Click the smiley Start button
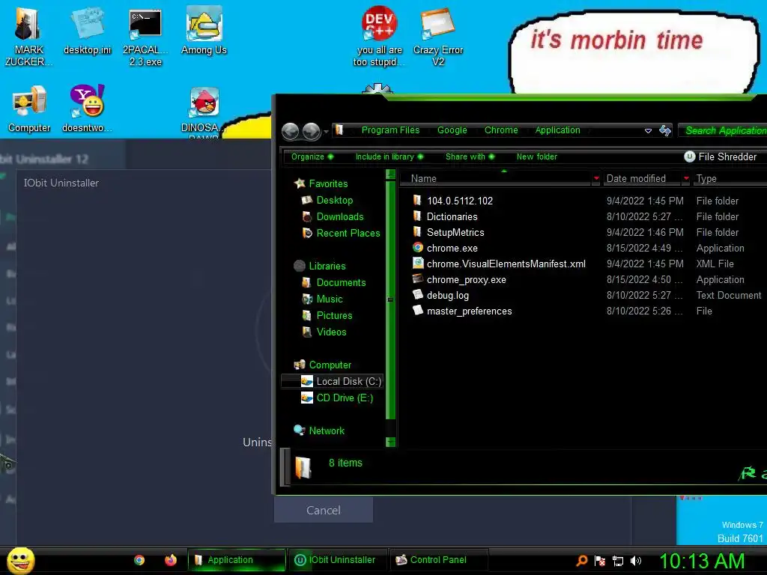The width and height of the screenshot is (767, 575). coord(20,560)
